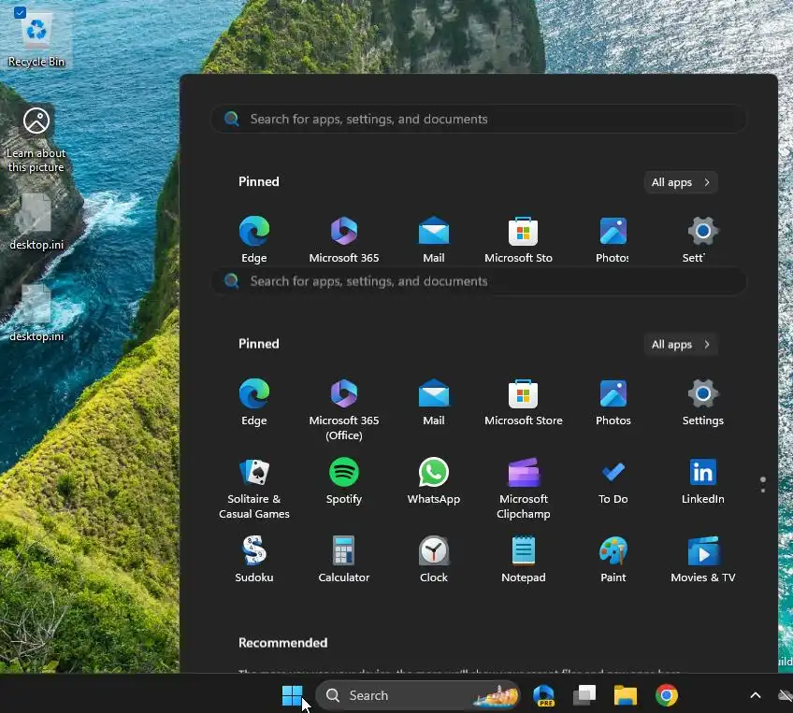Image resolution: width=793 pixels, height=713 pixels.
Task: Launch LinkedIn pinned app
Action: [702, 480]
